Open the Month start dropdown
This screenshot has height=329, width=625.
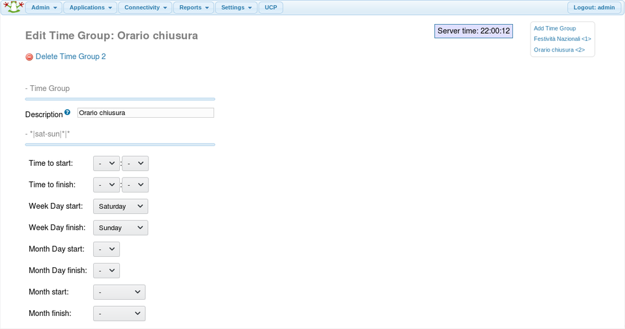[x=119, y=292]
